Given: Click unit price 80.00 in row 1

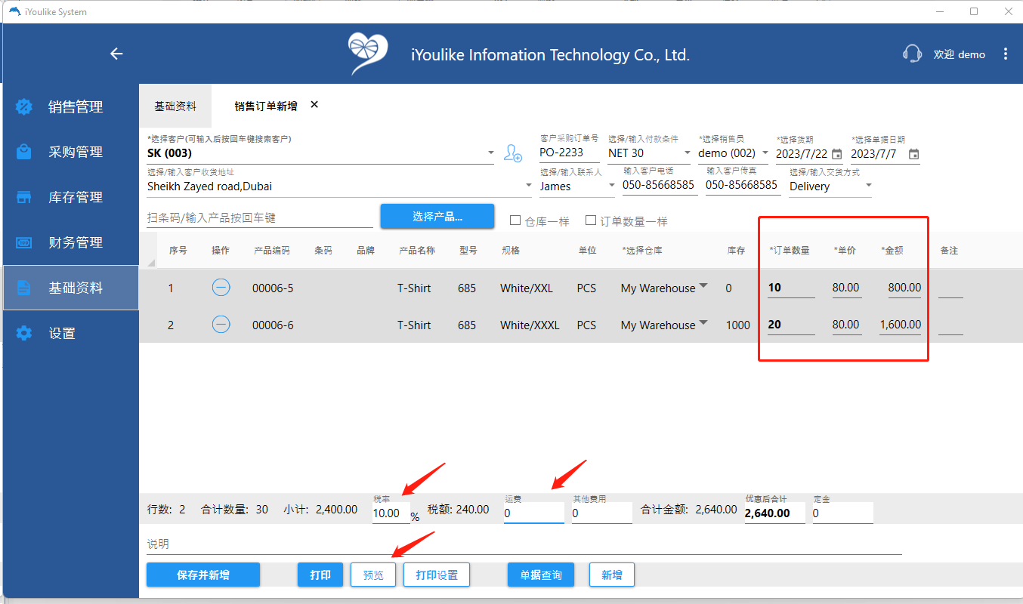Looking at the screenshot, I should 846,287.
